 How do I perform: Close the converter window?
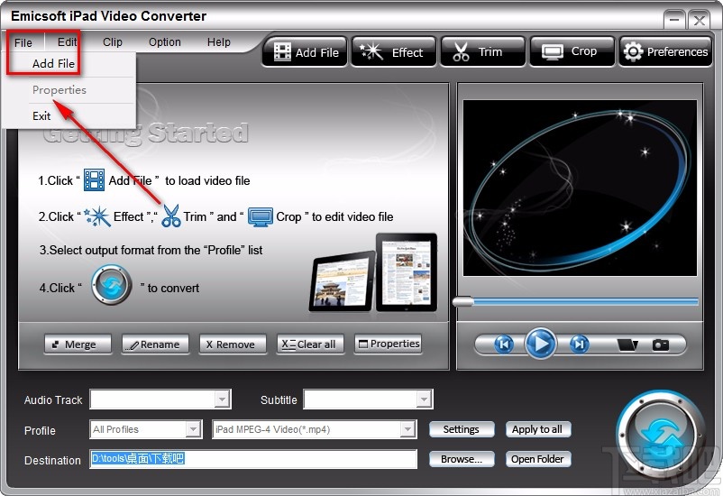699,21
